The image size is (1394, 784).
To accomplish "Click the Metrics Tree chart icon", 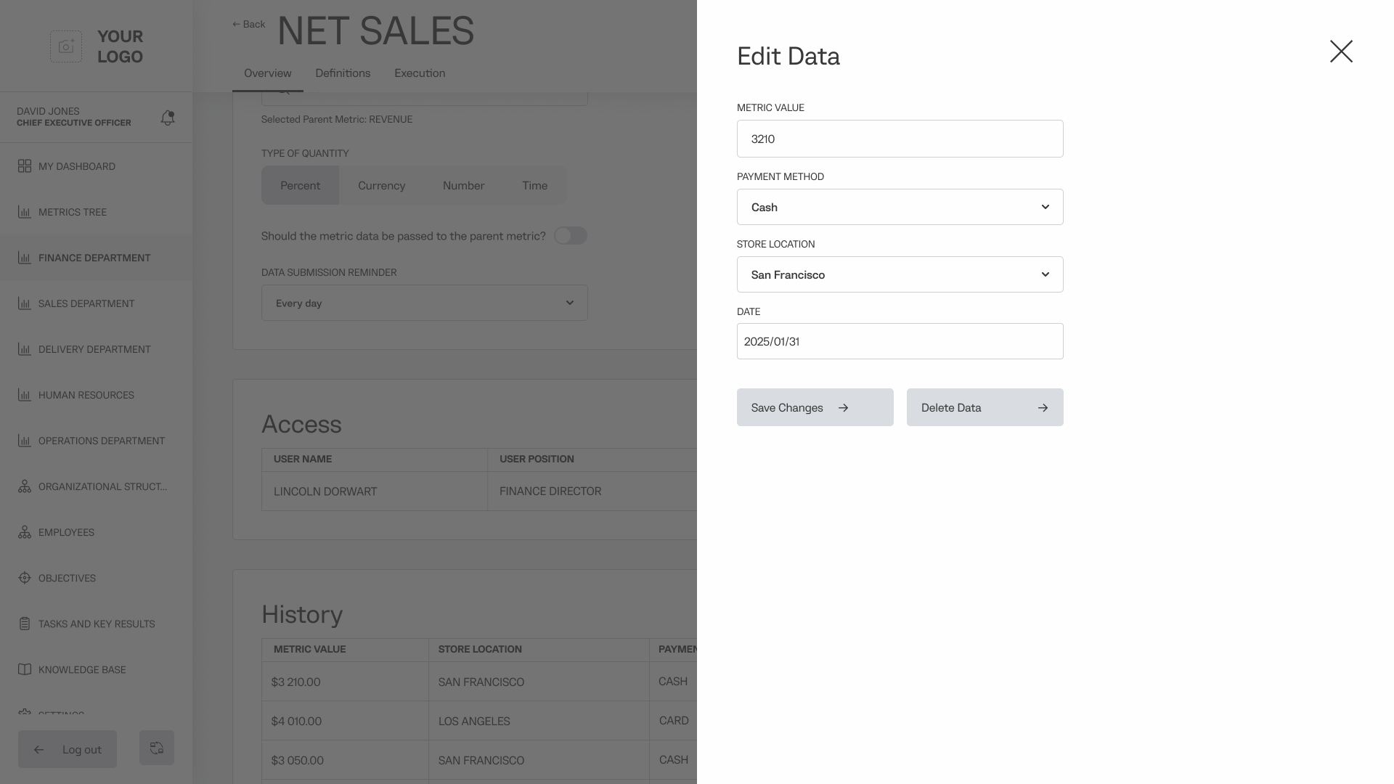I will (x=25, y=212).
